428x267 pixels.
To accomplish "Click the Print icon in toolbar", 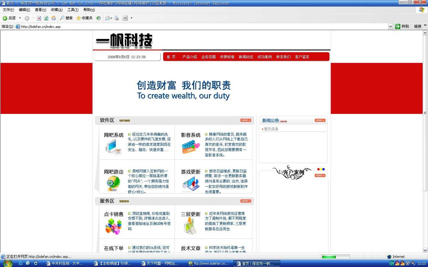I will click(x=117, y=18).
